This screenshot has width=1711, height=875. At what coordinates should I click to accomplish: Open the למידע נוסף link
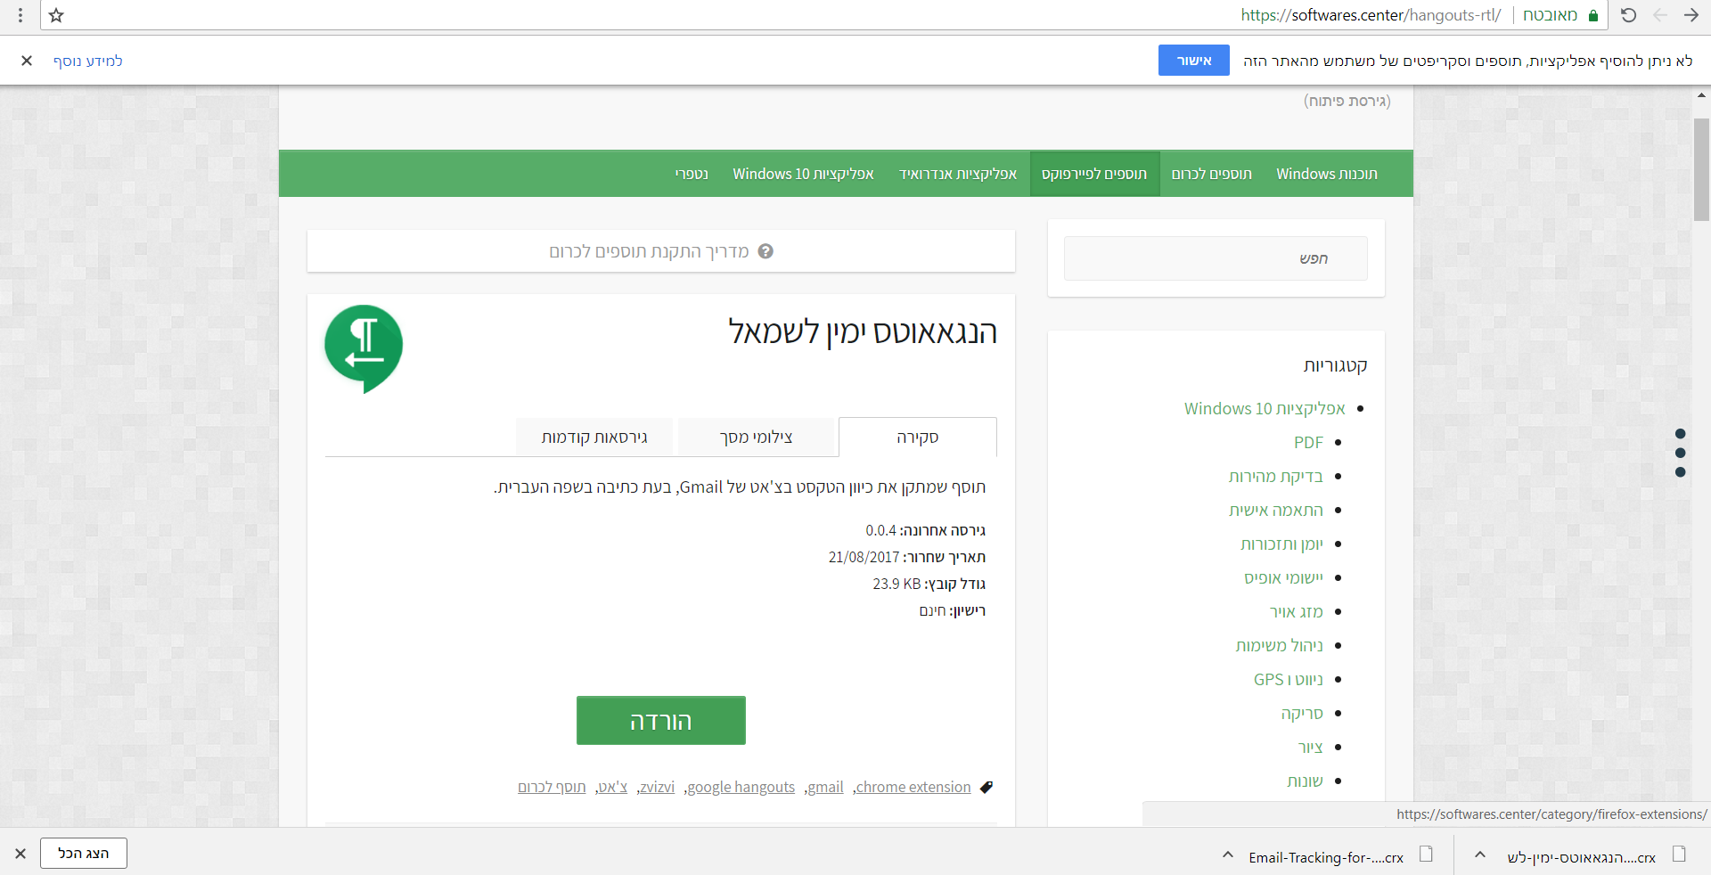tap(88, 61)
